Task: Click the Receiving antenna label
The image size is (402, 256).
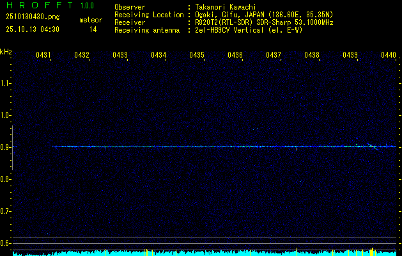Action: (147, 30)
